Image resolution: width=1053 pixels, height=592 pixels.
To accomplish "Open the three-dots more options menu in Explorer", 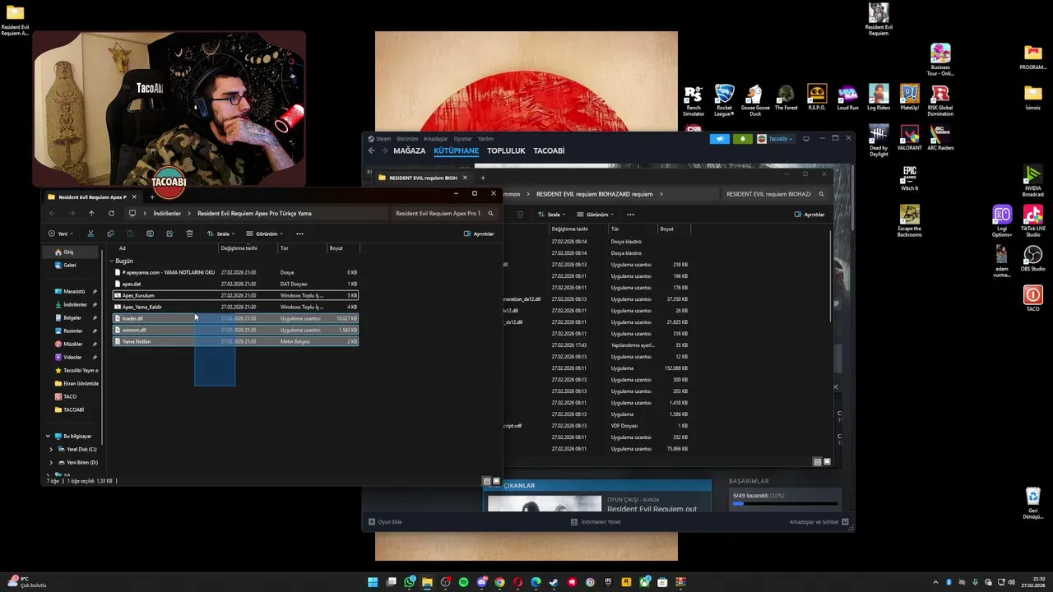I will pyautogui.click(x=299, y=234).
